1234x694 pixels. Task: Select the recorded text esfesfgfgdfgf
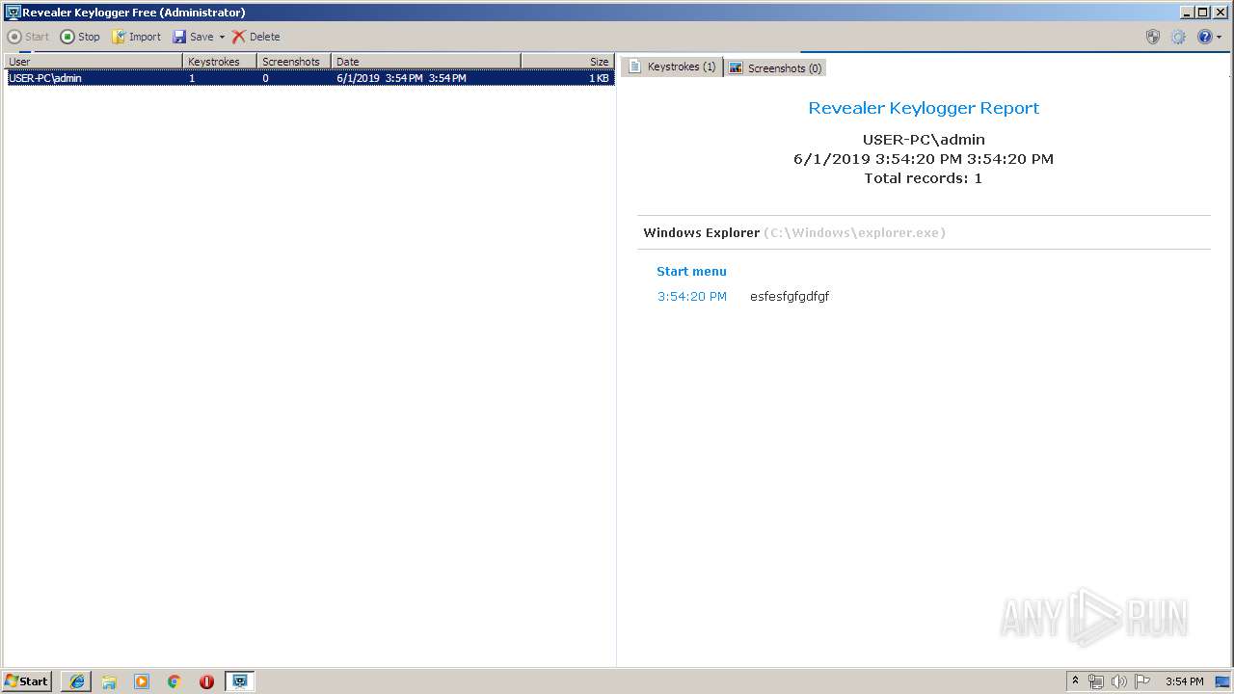tap(790, 296)
